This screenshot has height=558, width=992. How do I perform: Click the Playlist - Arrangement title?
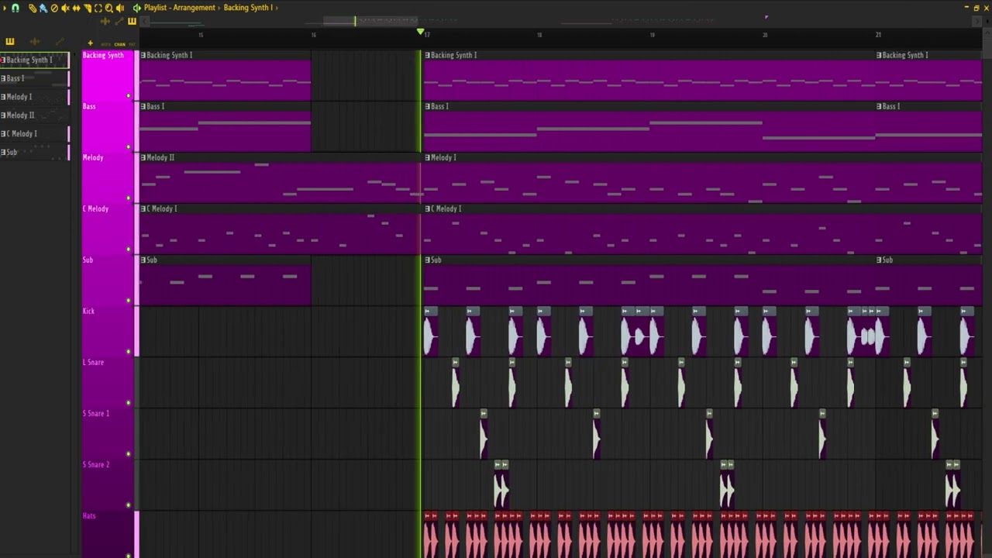(180, 8)
